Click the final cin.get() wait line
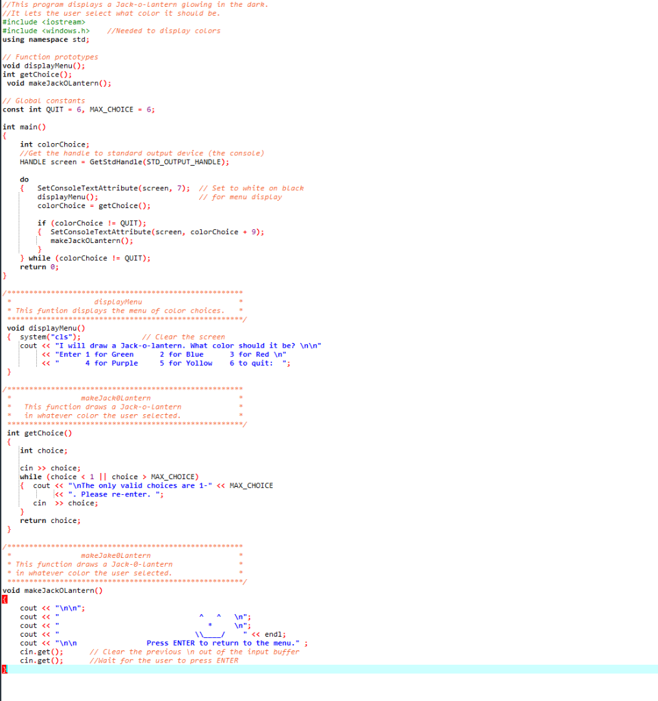Image resolution: width=658 pixels, height=701 pixels. click(42, 660)
